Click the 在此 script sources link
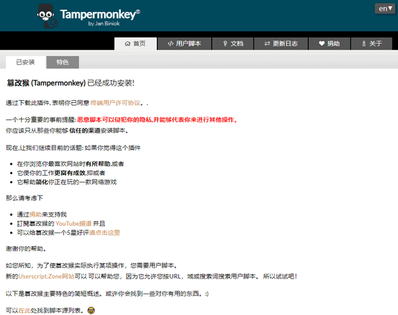Image resolution: width=398 pixels, height=315 pixels. point(25,310)
